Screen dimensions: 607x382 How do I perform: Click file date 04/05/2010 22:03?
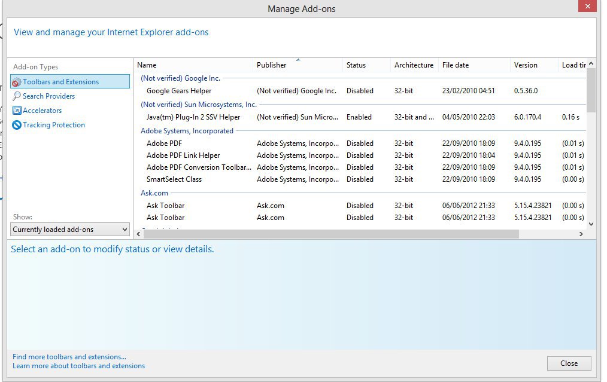[468, 117]
